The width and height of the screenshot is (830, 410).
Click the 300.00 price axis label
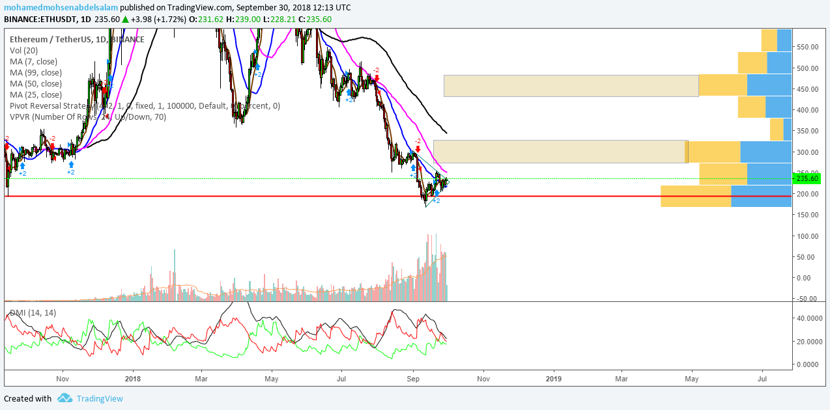(x=807, y=152)
